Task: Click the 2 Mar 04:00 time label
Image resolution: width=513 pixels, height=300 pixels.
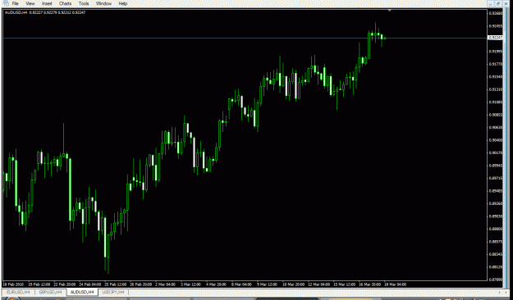Action: pos(166,284)
